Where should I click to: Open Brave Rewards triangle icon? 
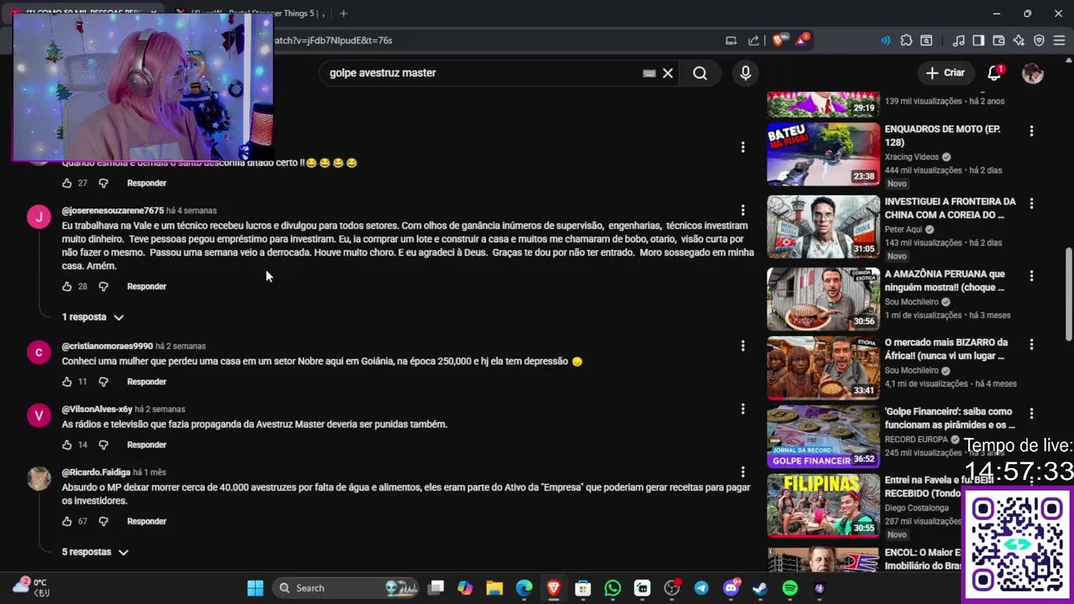pyautogui.click(x=800, y=40)
